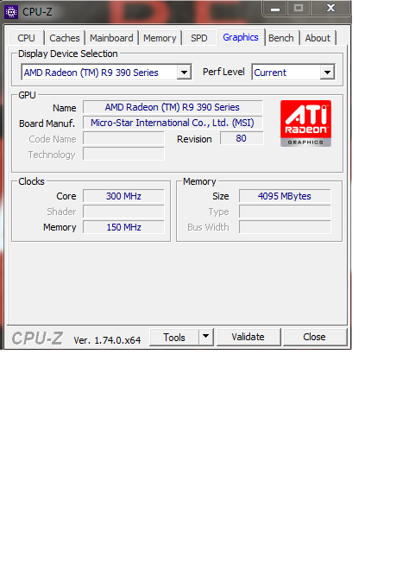Viewport: 409px width, 582px height.
Task: Click the Ver. 1.74.0.x64 version text
Action: (107, 340)
